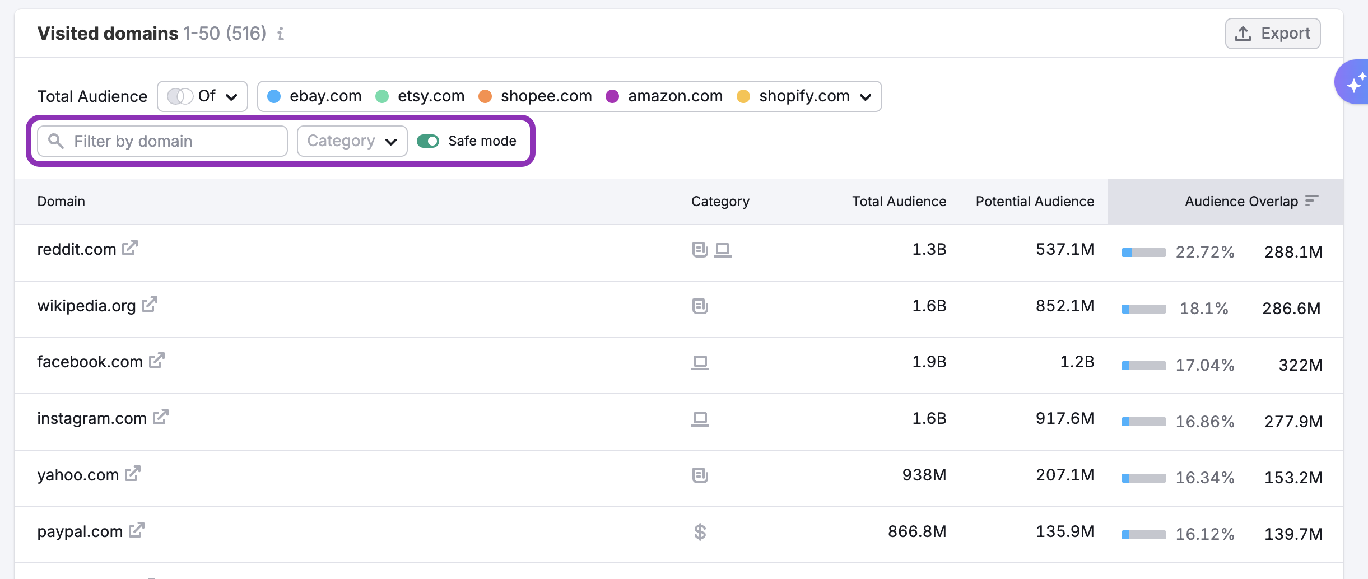Disable Safe mode
The image size is (1368, 579).
[x=428, y=141]
